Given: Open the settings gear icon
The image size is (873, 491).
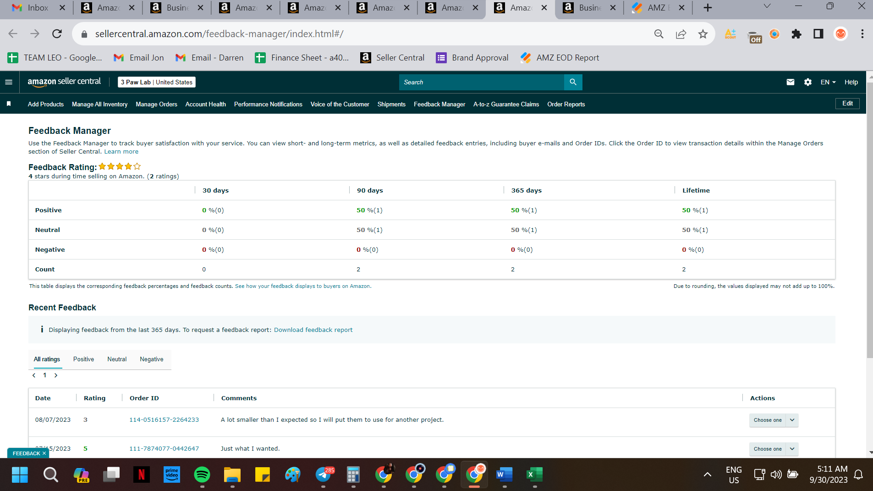Looking at the screenshot, I should pos(808,82).
